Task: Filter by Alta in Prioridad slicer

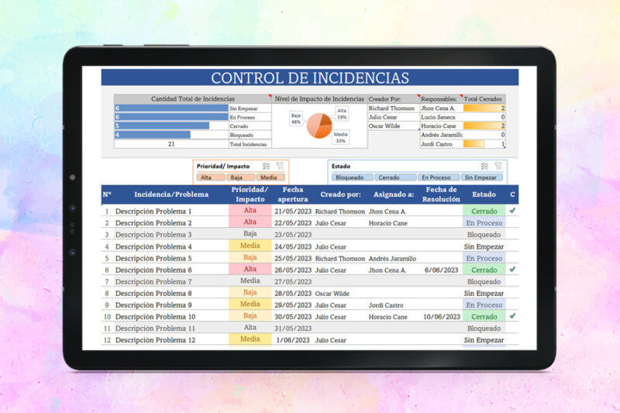Action: pos(211,177)
